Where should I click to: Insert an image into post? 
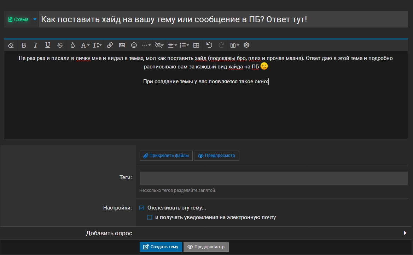(x=122, y=45)
